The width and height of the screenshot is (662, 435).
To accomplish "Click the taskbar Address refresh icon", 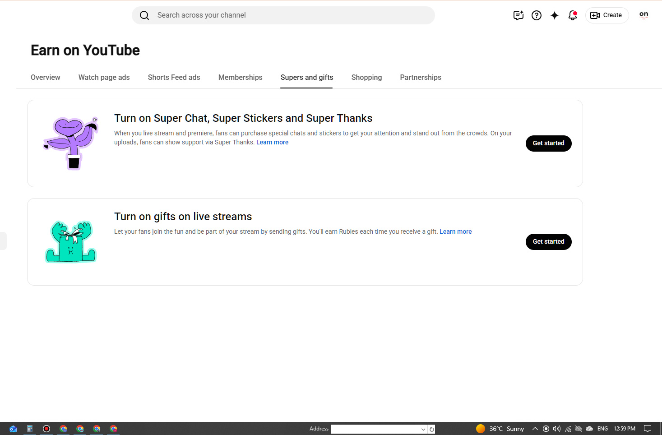I will click(x=432, y=429).
